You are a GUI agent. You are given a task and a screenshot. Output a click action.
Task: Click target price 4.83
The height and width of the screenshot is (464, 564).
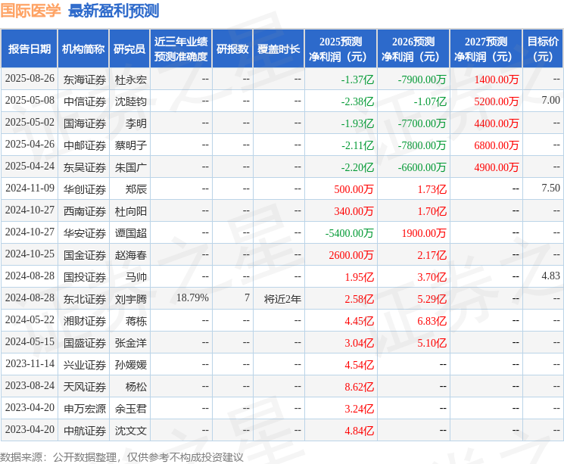(550, 276)
